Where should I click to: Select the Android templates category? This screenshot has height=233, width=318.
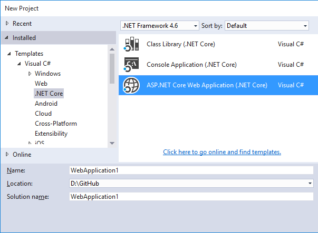coord(46,104)
